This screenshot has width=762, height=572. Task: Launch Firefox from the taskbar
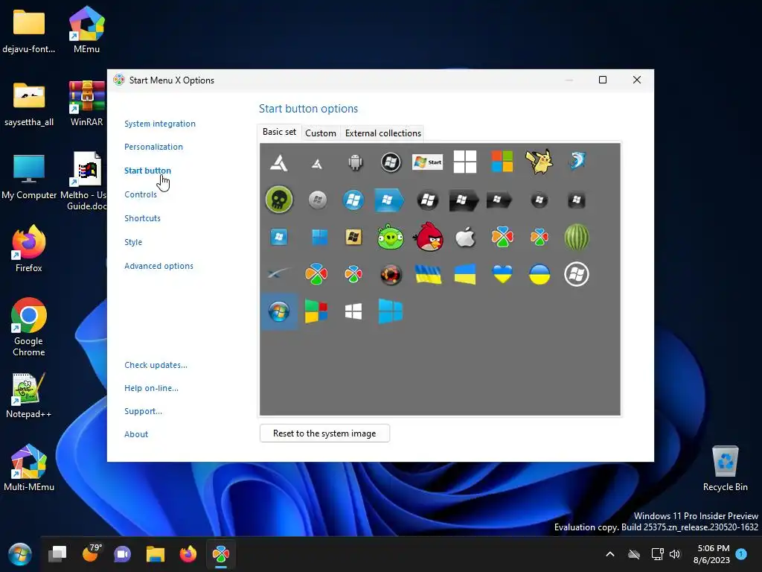click(x=188, y=554)
